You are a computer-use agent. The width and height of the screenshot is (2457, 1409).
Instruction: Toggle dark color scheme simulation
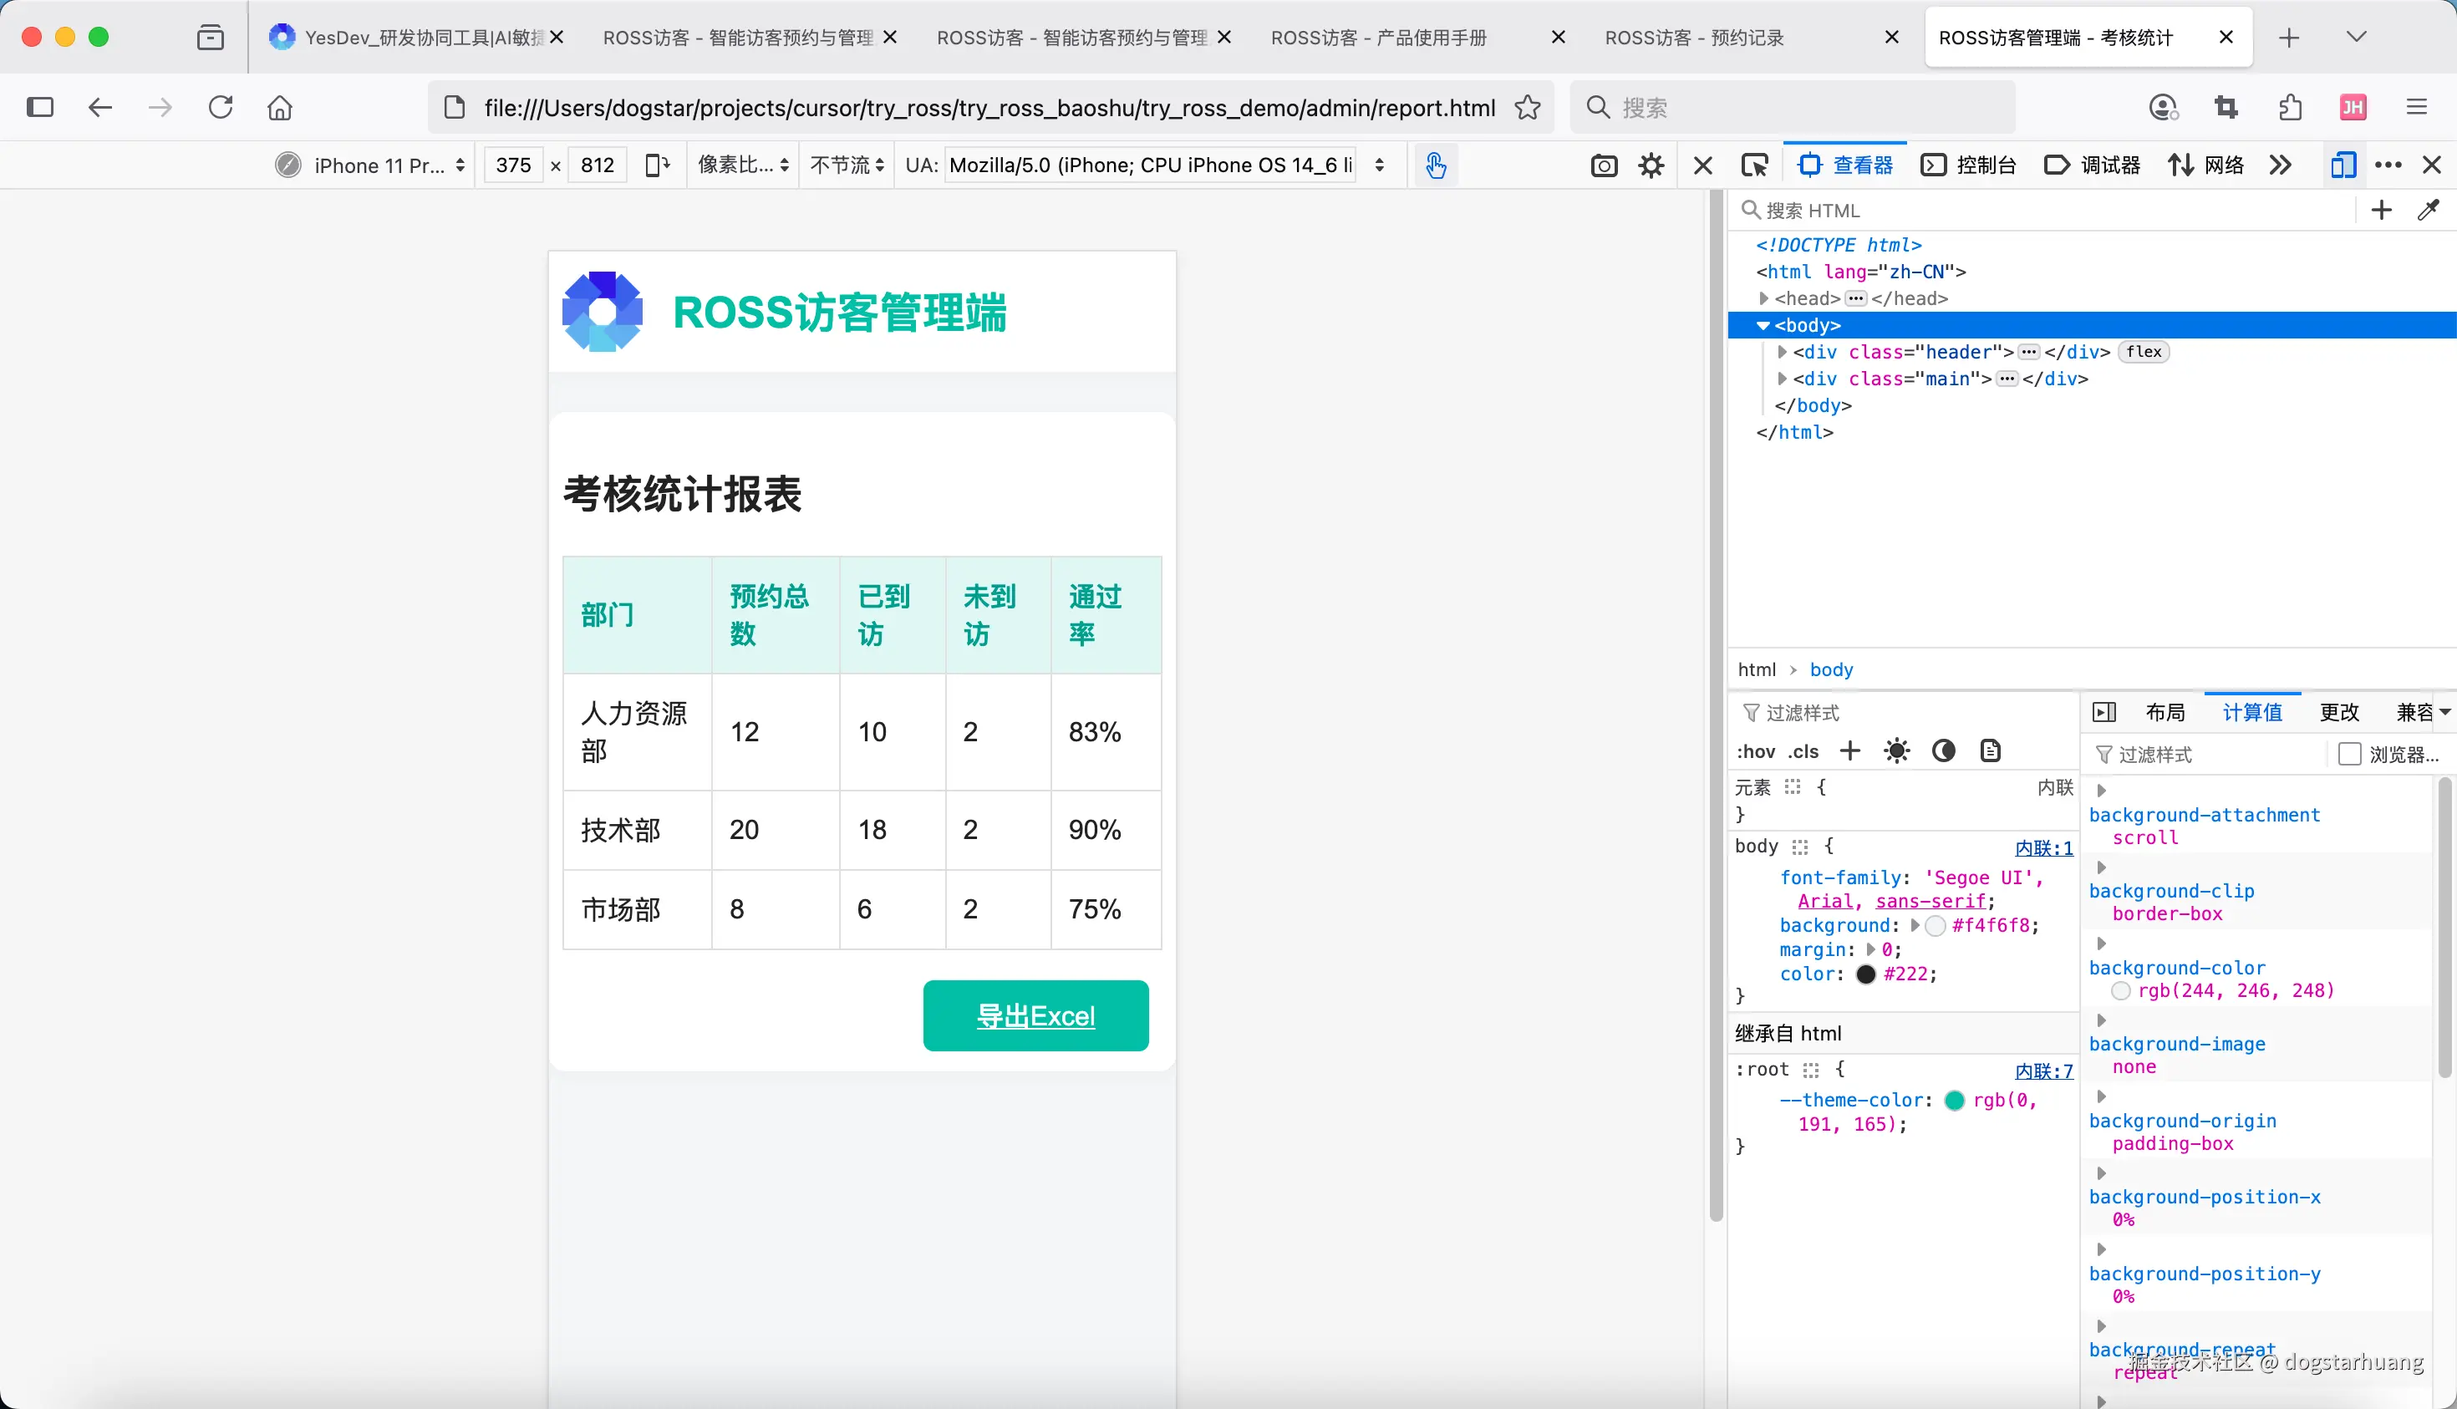tap(1943, 751)
